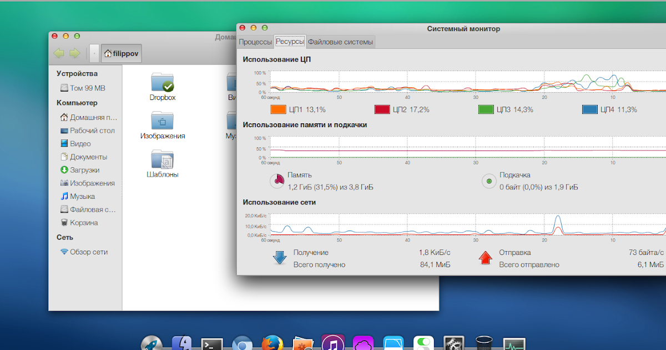Click the send rate 73 байта/с
The height and width of the screenshot is (350, 666).
646,252
